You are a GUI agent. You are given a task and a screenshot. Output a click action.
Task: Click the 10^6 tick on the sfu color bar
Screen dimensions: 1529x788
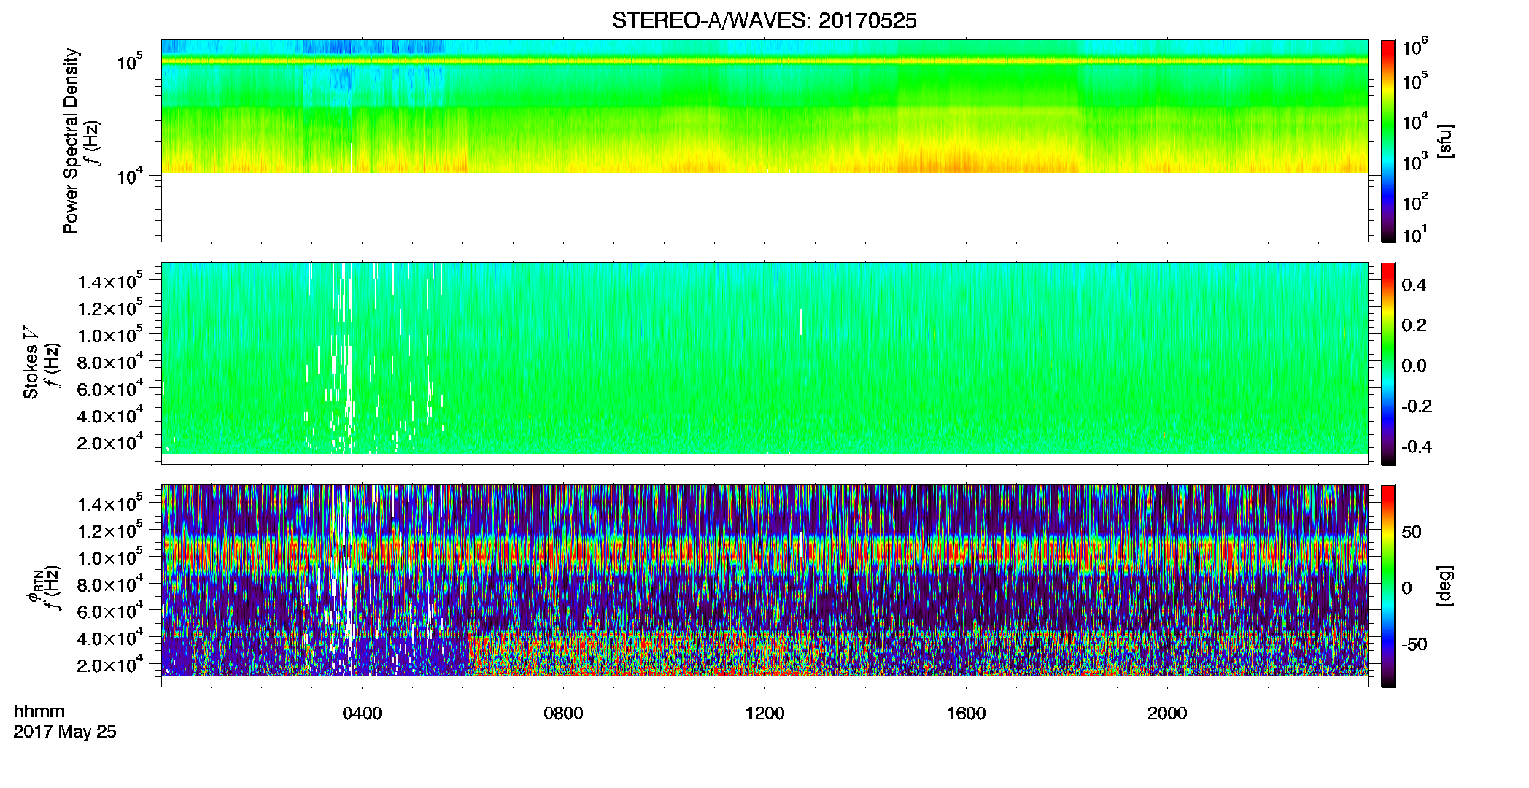coord(1415,47)
